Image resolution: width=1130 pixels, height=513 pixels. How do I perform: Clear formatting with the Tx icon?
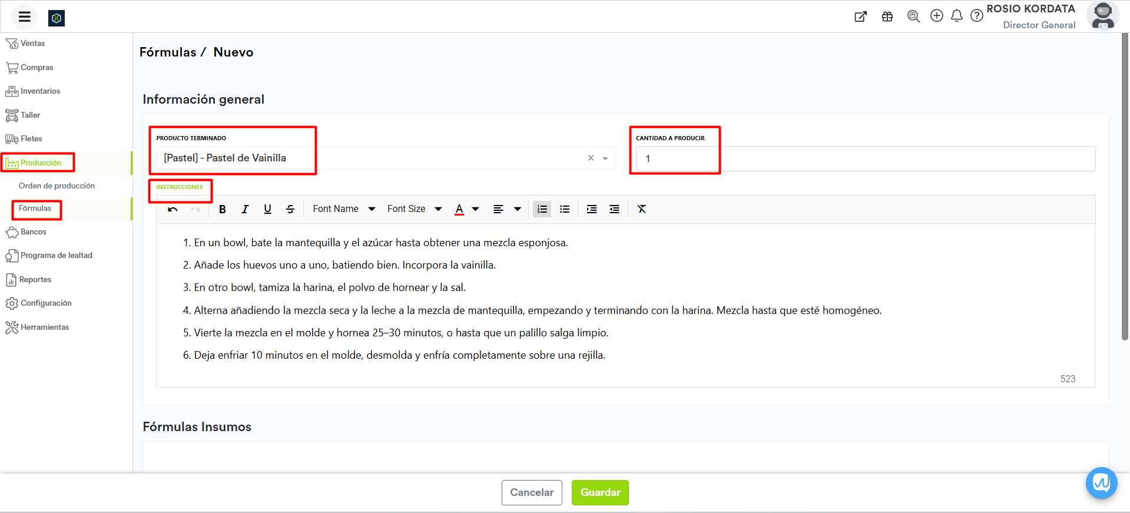(x=642, y=209)
